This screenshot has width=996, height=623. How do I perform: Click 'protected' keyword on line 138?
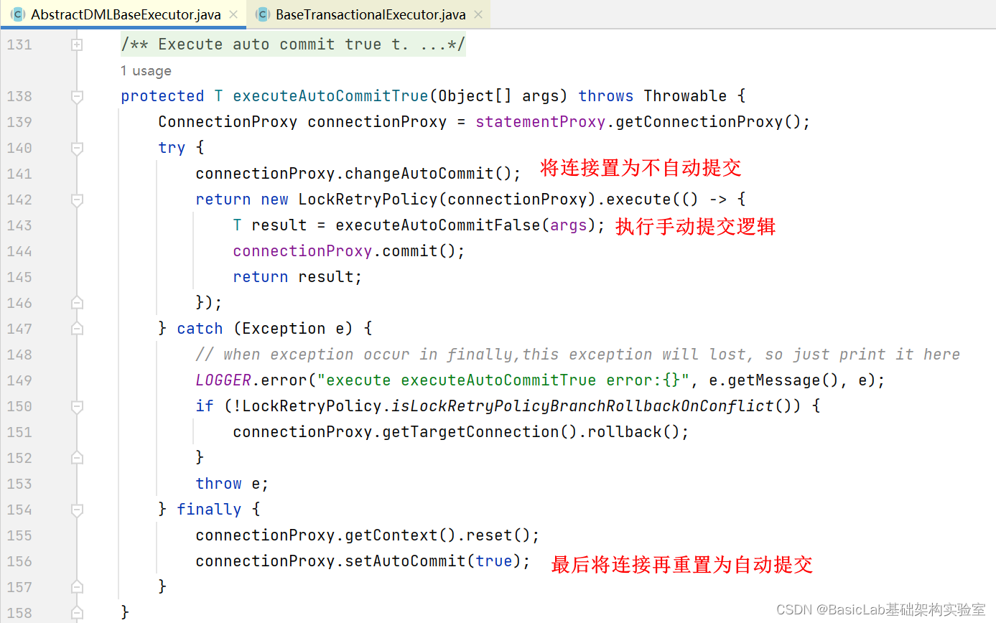[163, 96]
